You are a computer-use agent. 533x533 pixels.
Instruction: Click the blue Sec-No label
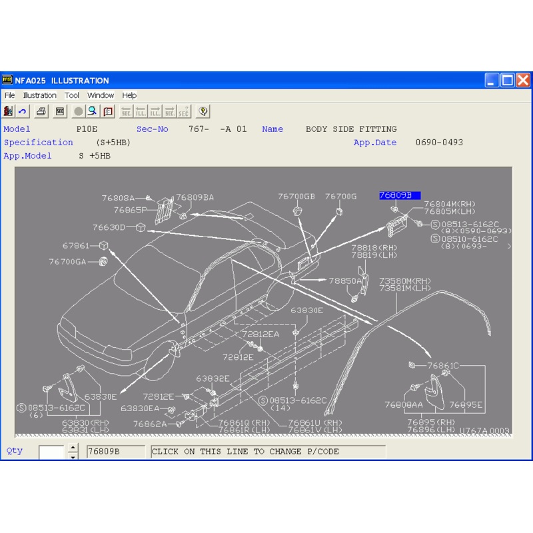pos(153,129)
